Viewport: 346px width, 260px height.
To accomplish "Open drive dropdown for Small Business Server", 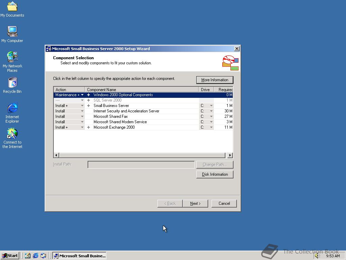I will pos(211,106).
